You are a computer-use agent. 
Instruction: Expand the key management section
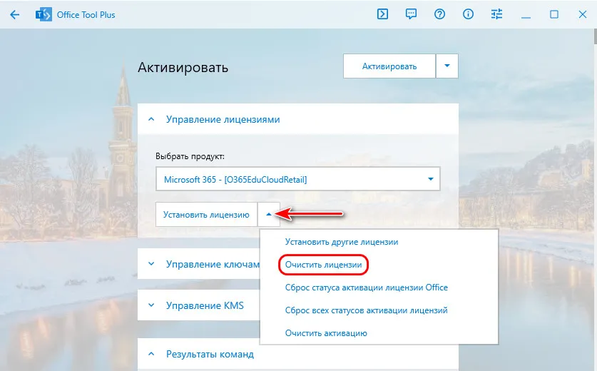point(151,264)
